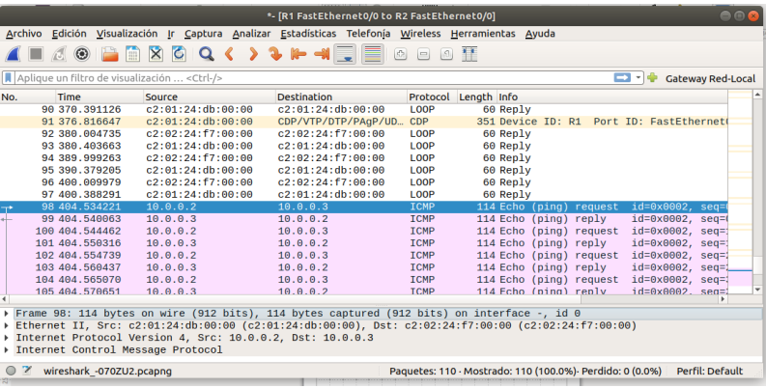Go forward to next packet
The height and width of the screenshot is (388, 766).
pyautogui.click(x=252, y=54)
